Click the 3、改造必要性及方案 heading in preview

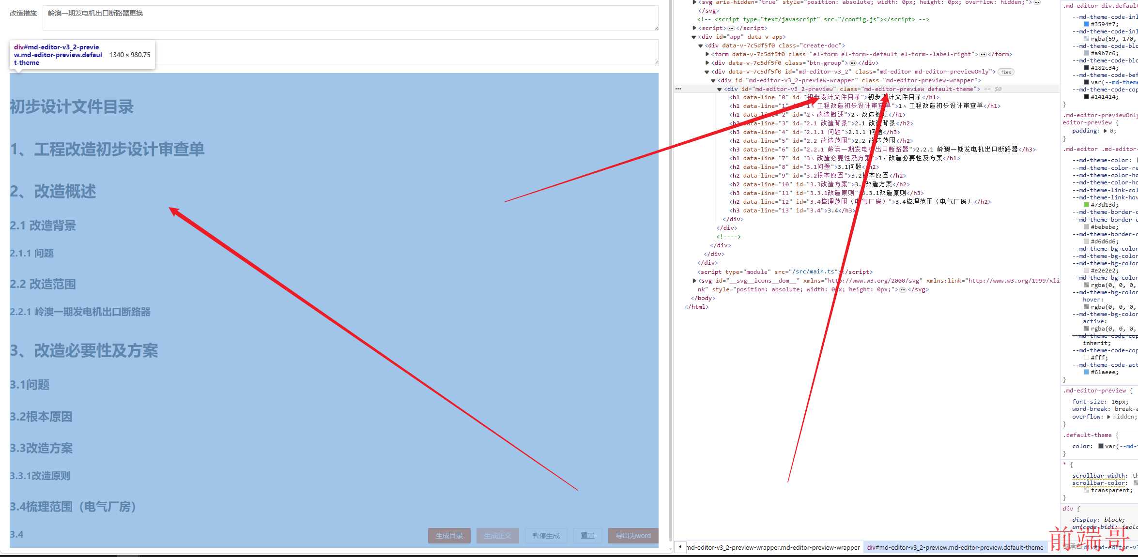84,350
